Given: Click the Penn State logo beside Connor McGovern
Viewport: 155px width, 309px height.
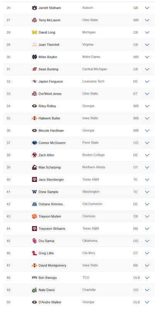Looking at the screenshot, I should (34, 143).
